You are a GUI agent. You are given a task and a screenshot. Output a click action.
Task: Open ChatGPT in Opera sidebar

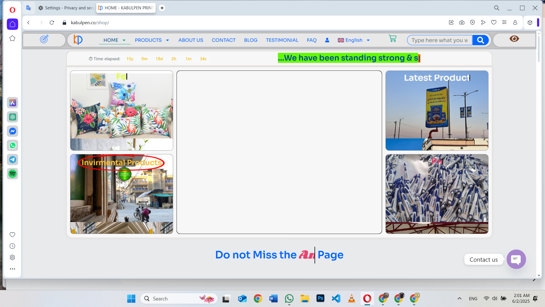tap(12, 117)
